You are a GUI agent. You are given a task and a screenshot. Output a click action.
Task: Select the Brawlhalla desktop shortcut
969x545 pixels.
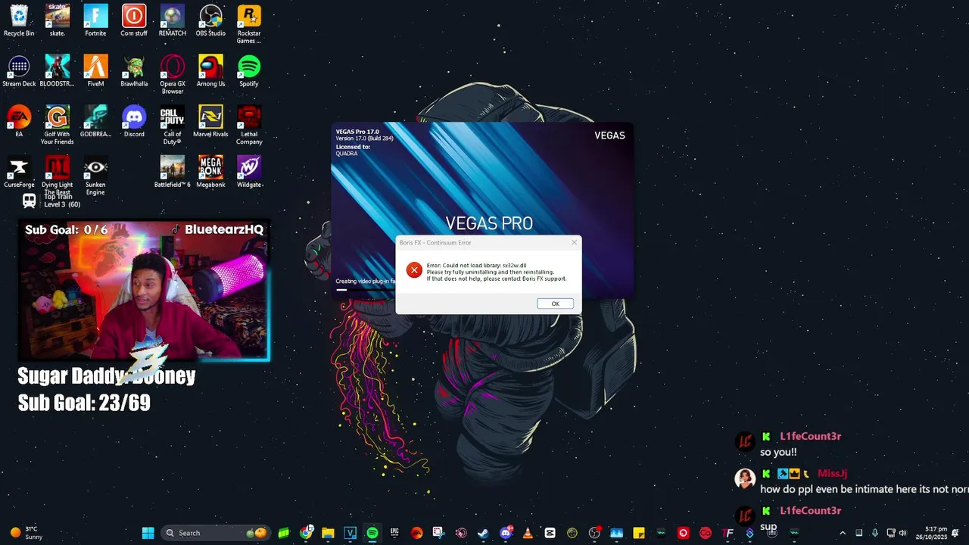click(x=134, y=71)
